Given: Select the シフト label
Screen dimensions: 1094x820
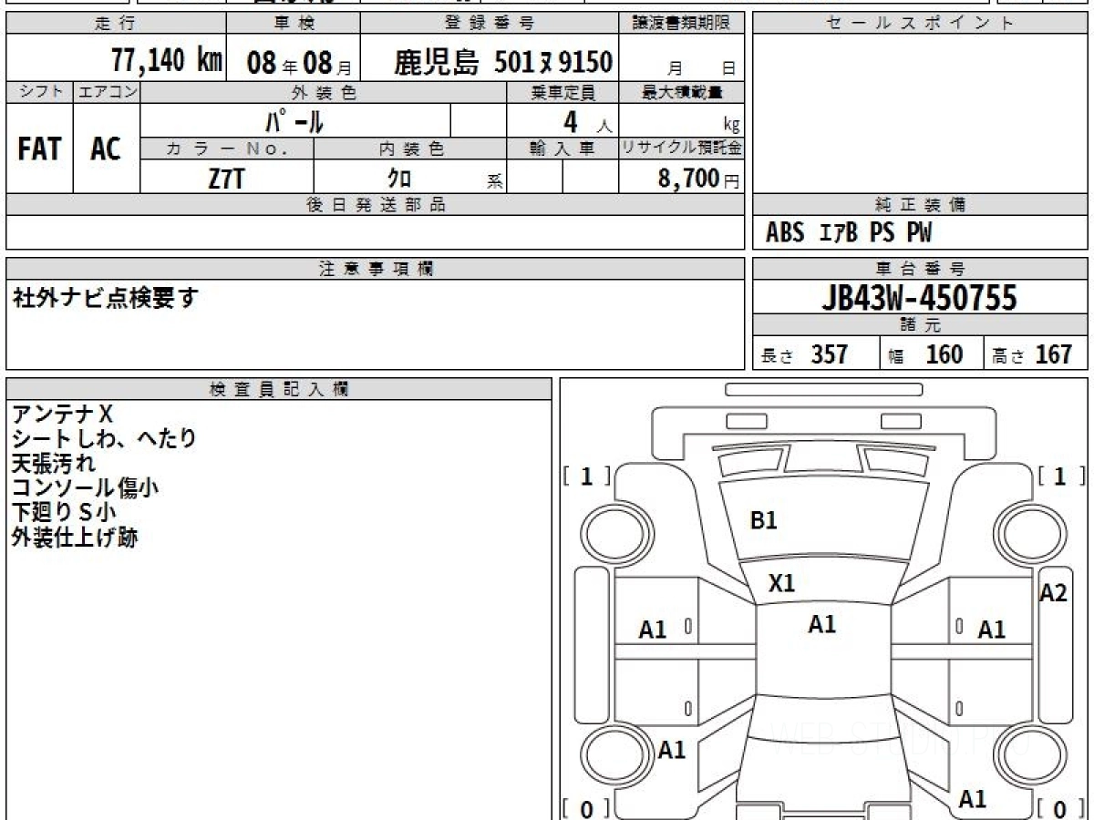Looking at the screenshot, I should tap(40, 92).
